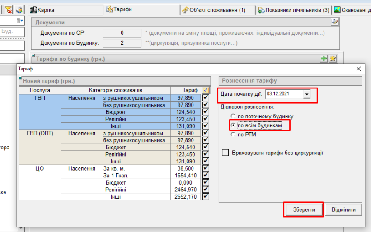Open the small dropdown arrow in left panel
Image resolution: width=371 pixels, height=232 pixels.
point(20,21)
